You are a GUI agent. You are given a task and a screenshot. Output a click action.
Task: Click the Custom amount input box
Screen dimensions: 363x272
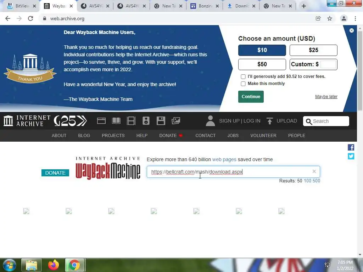[x=328, y=64]
